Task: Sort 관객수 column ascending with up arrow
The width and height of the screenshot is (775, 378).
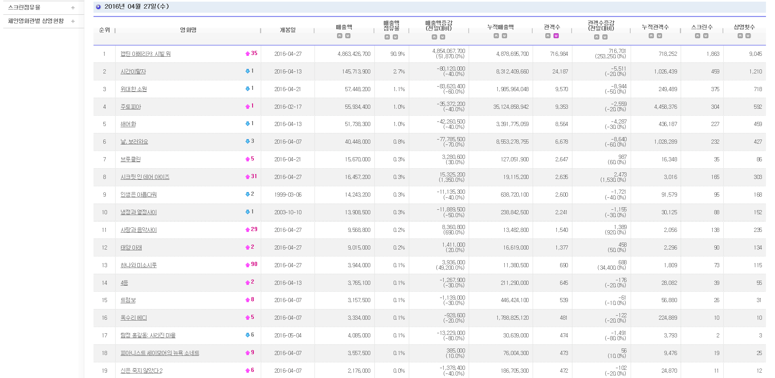Action: pyautogui.click(x=548, y=36)
